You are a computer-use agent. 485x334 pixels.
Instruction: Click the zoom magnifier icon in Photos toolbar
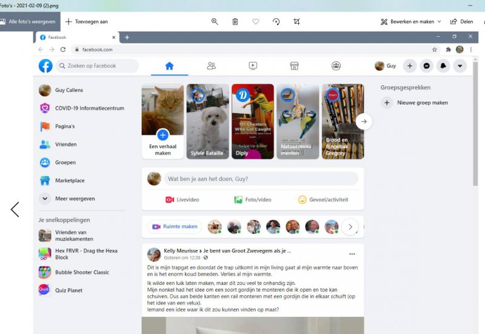pyautogui.click(x=215, y=22)
